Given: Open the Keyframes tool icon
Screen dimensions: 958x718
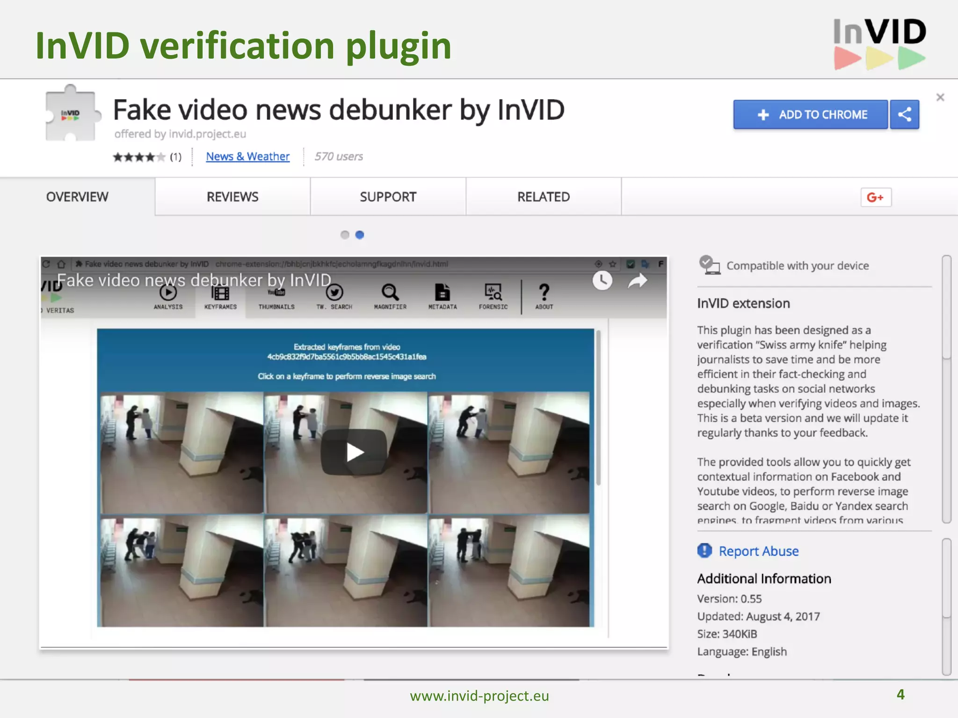Looking at the screenshot, I should pyautogui.click(x=220, y=297).
